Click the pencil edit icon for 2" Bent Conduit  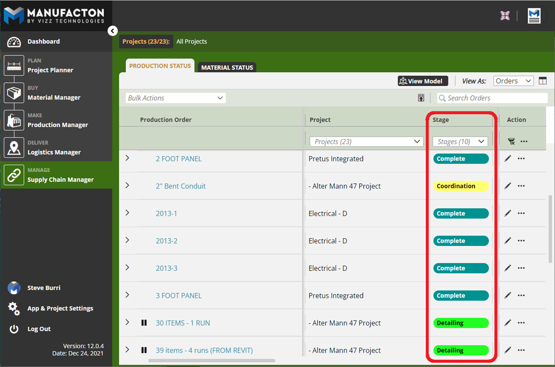click(508, 186)
